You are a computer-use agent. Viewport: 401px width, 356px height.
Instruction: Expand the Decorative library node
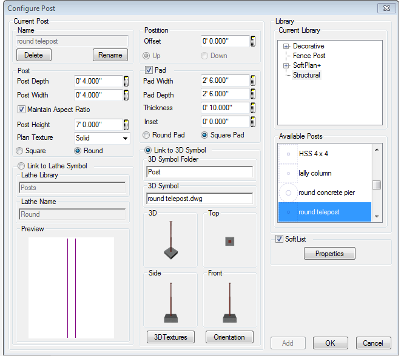coord(286,47)
